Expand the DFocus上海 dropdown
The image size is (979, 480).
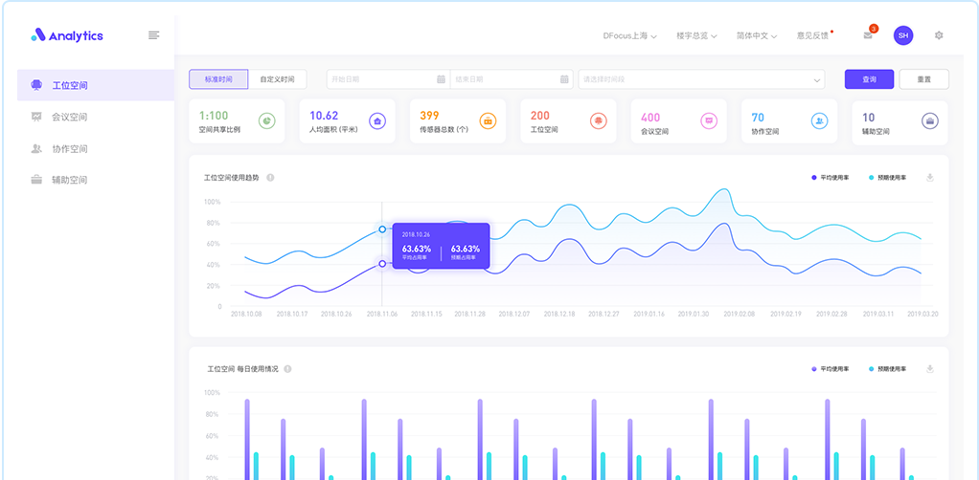click(629, 36)
